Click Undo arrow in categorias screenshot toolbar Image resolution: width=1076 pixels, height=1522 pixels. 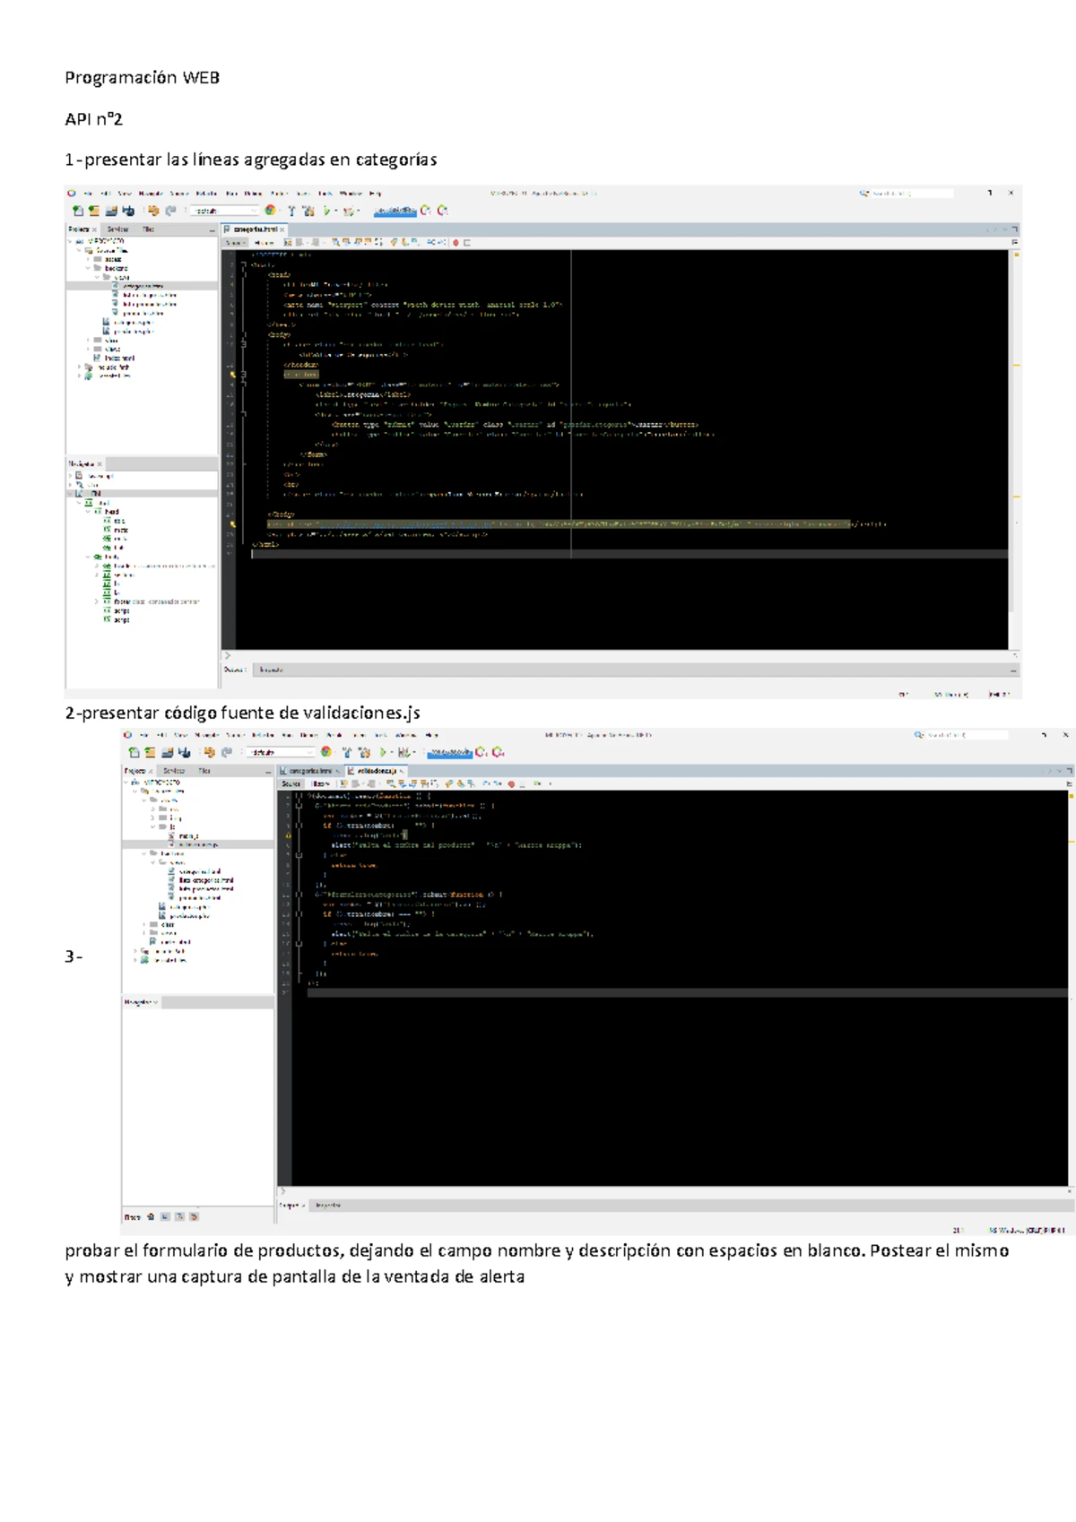tap(153, 211)
